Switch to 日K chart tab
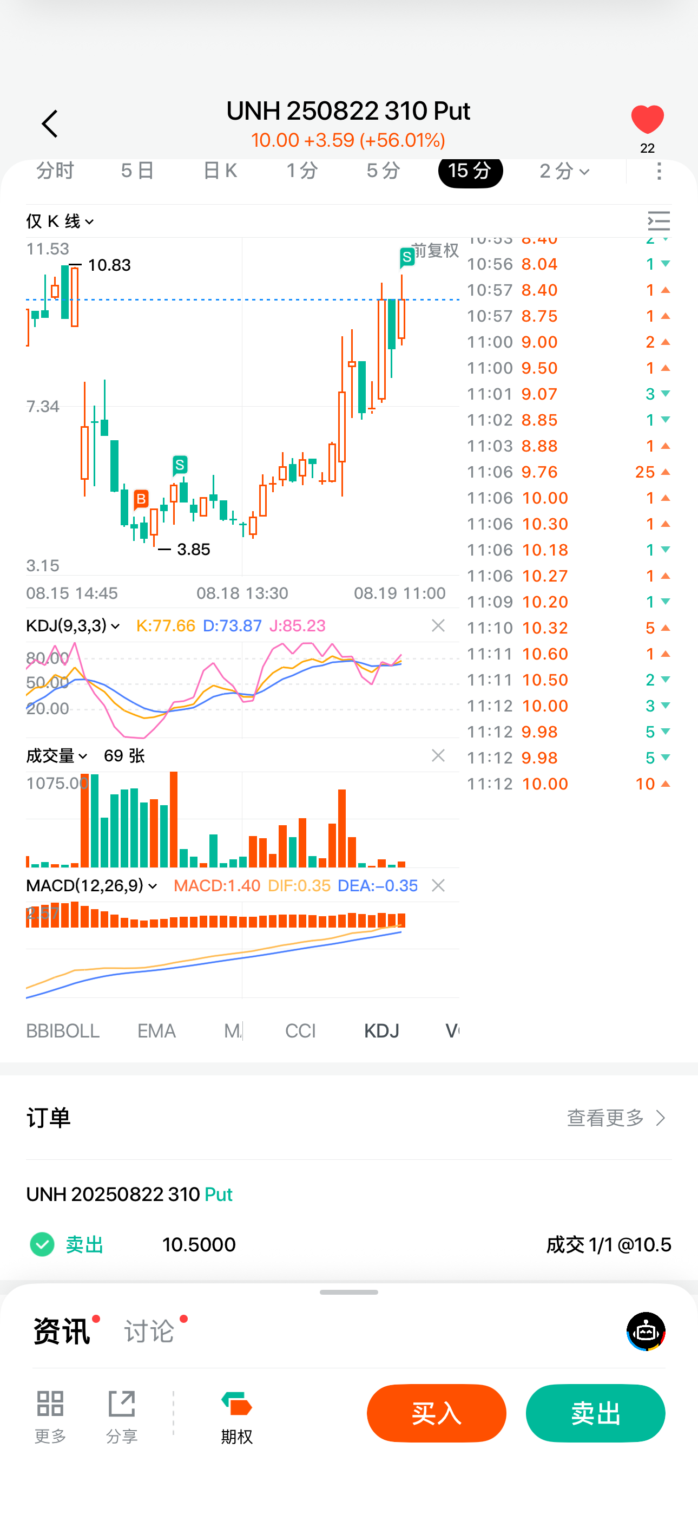The width and height of the screenshot is (698, 1514). click(x=220, y=171)
